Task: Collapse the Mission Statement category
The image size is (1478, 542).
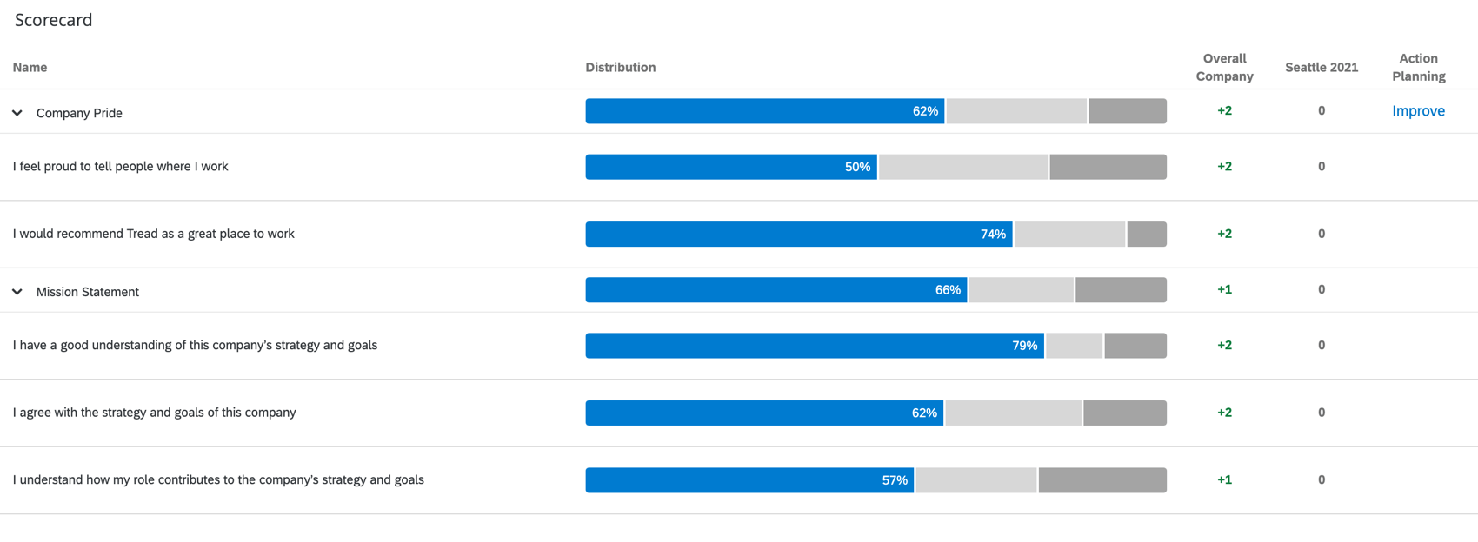Action: pyautogui.click(x=17, y=291)
